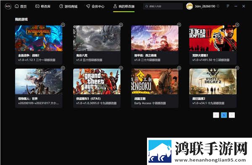Click the v20200109-v20231017 version text

click(x=38, y=103)
